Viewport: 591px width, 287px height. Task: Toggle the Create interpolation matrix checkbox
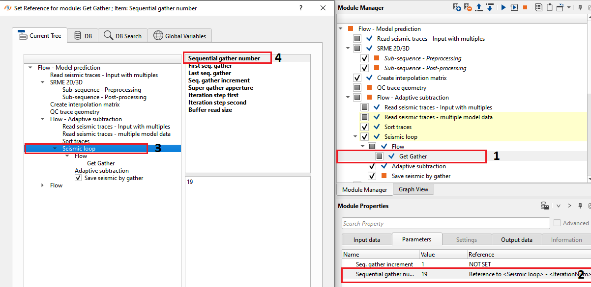357,78
